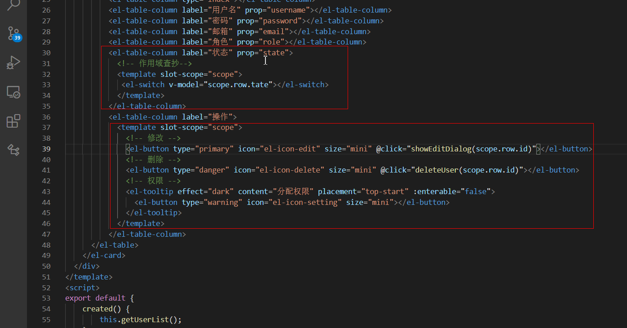The image size is (627, 328).
Task: Click closing </el-table-column> on line 47
Action: [147, 234]
